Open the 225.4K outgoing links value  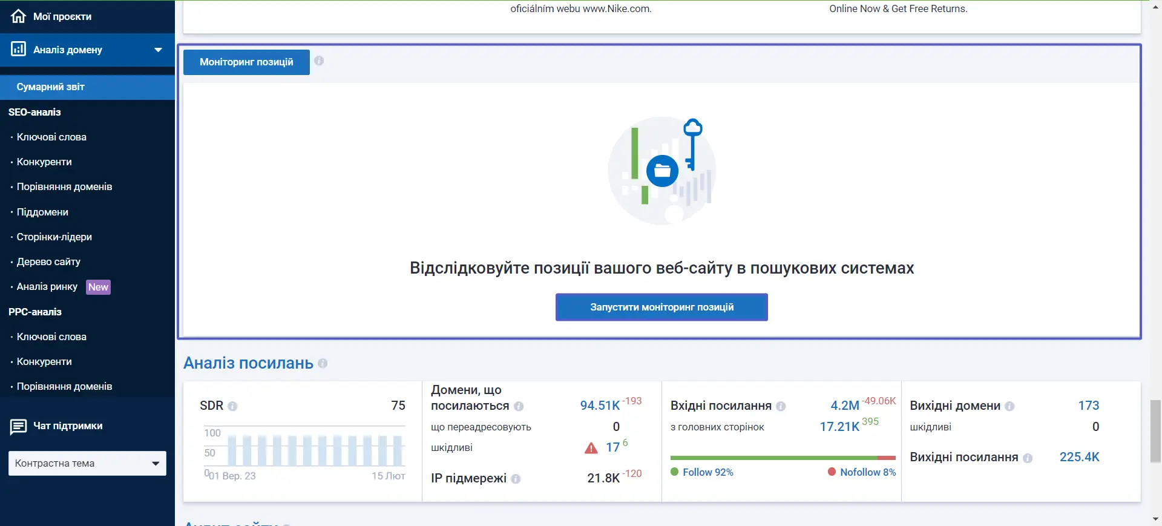(1079, 457)
